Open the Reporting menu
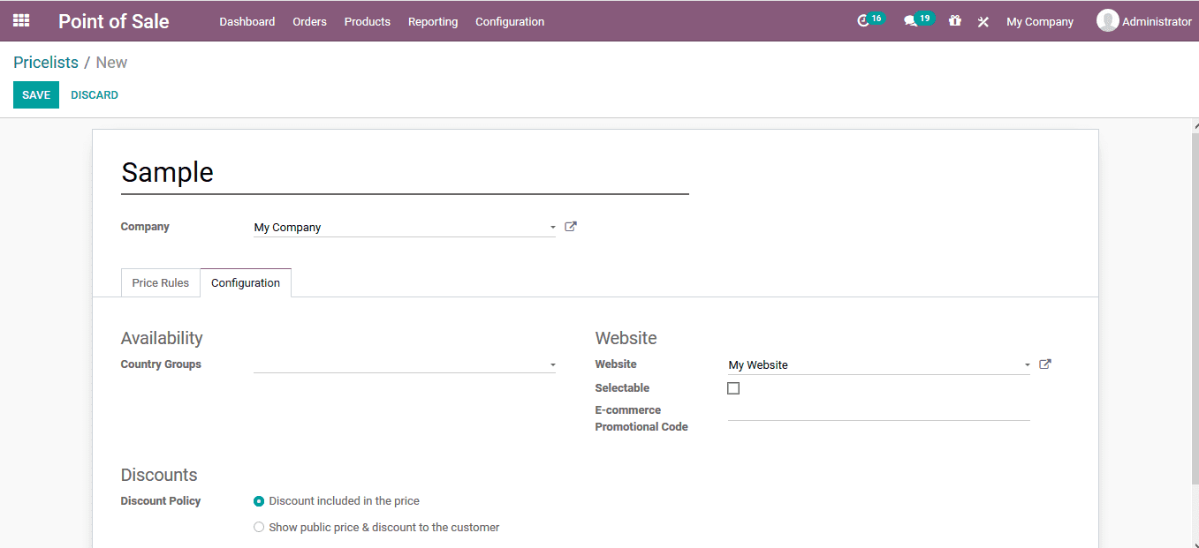Screen dimensions: 1199x548 click(433, 21)
